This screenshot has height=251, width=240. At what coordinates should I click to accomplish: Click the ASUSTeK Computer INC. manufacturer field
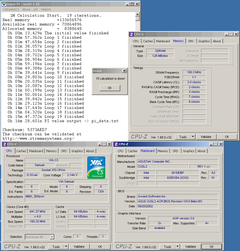tap(178, 161)
